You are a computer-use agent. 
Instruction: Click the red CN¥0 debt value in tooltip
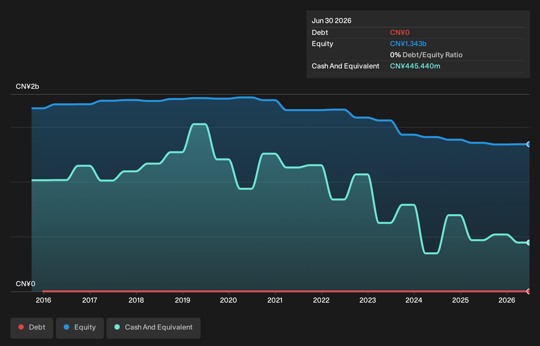pos(400,33)
